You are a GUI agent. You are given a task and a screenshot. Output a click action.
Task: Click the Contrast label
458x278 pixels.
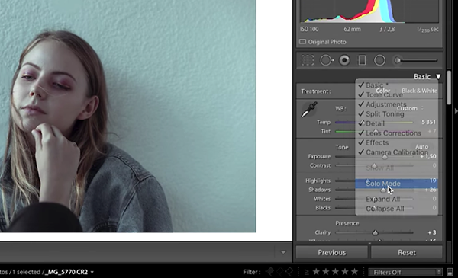pos(320,165)
